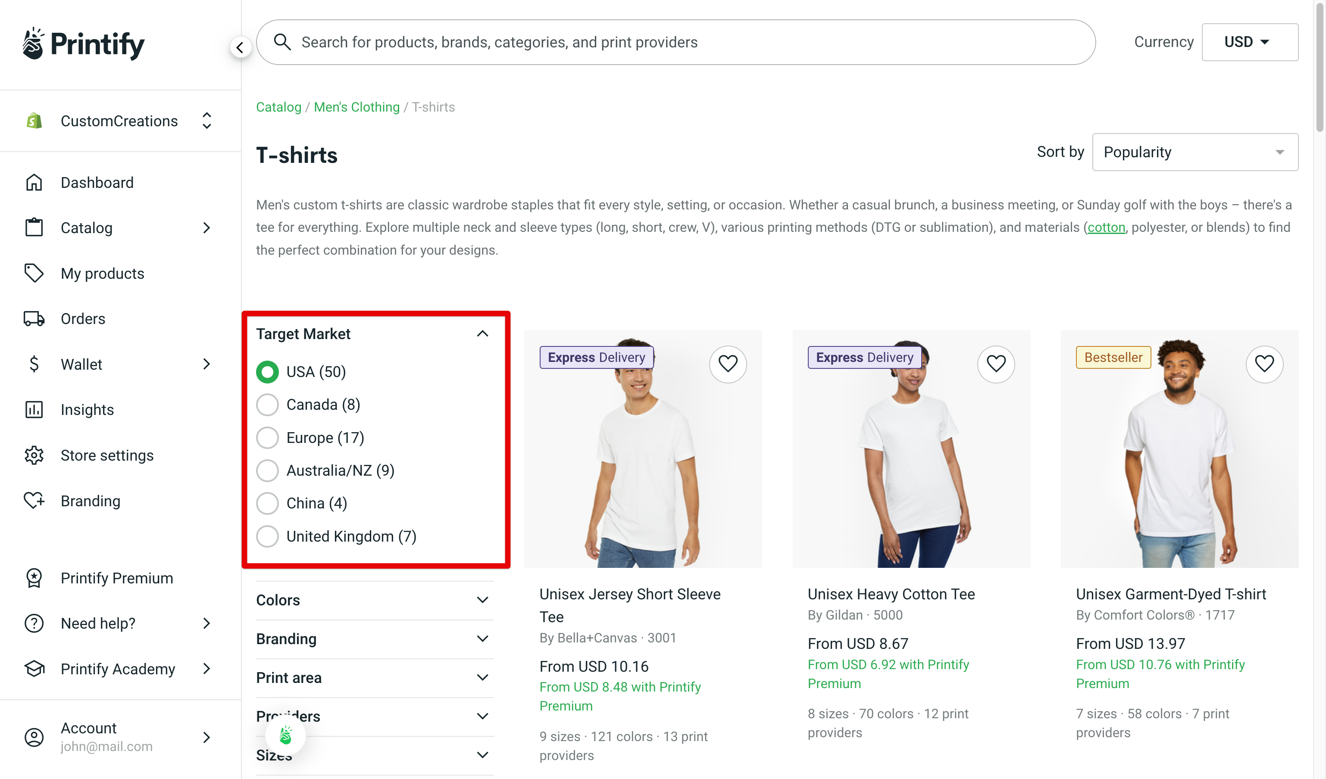Open Store settings
The height and width of the screenshot is (779, 1326).
(107, 455)
